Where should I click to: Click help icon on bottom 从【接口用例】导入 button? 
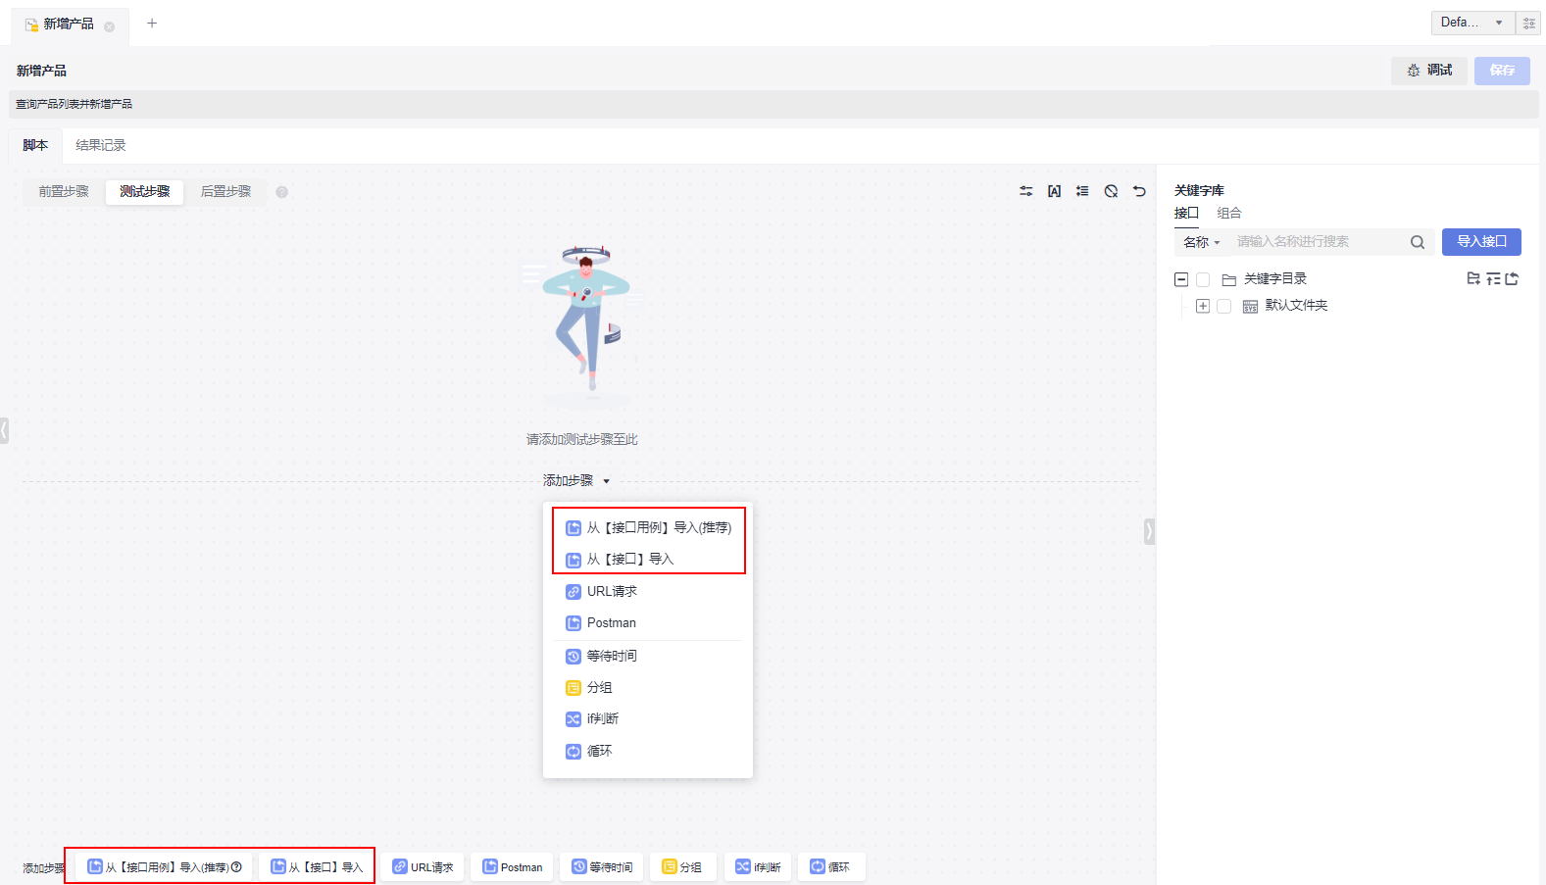pos(236,867)
